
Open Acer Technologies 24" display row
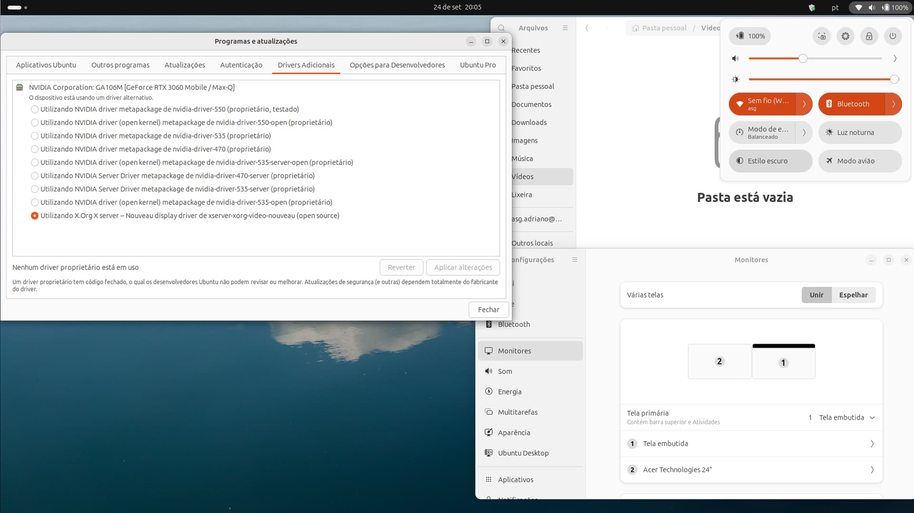[x=751, y=470]
